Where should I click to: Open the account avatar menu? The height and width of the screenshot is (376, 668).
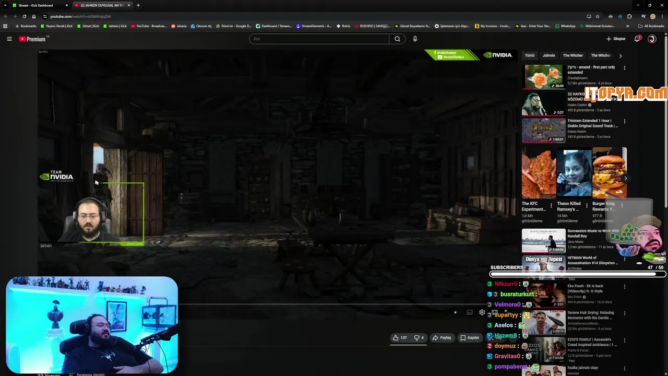[x=652, y=39]
